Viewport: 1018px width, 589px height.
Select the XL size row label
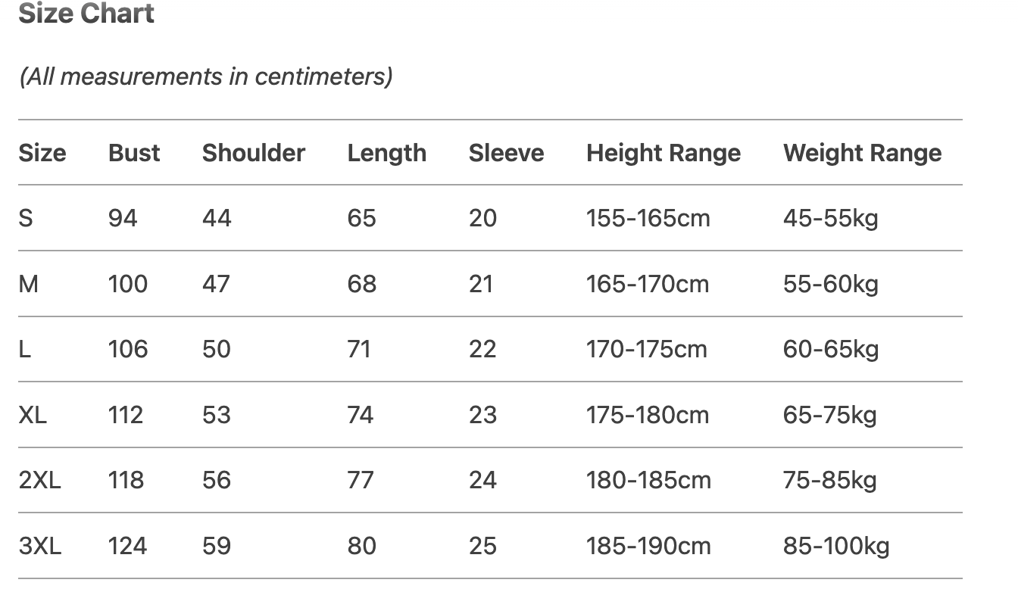(x=33, y=415)
